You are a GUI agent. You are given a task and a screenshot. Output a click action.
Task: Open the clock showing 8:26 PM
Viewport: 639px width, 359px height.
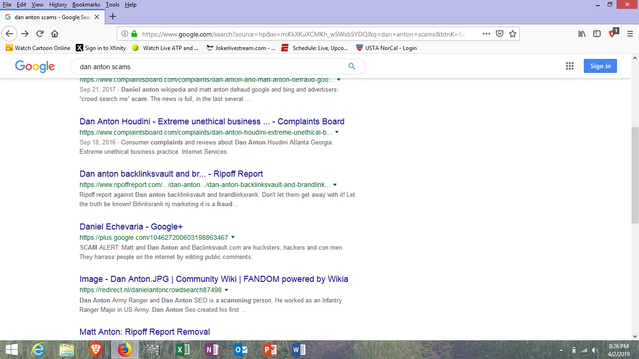[619, 350]
